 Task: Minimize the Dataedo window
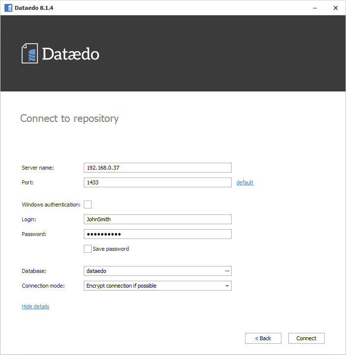[x=313, y=8]
